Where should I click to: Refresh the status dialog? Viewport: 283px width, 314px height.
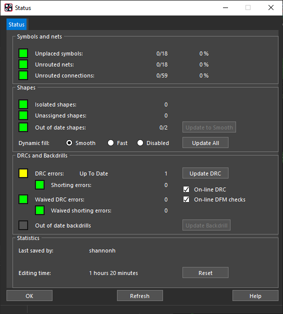(x=140, y=295)
